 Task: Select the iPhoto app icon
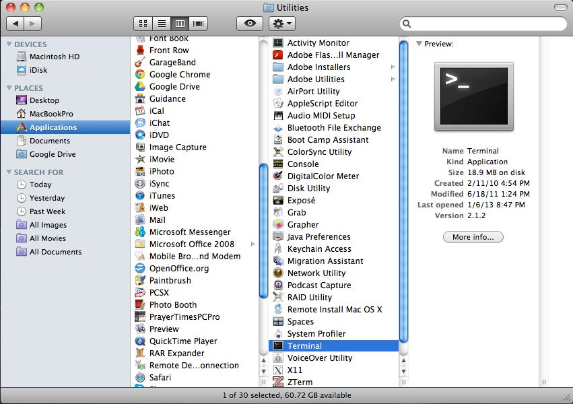pyautogui.click(x=140, y=171)
